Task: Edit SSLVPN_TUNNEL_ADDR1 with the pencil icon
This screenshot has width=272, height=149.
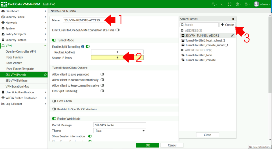Action: pos(232,35)
